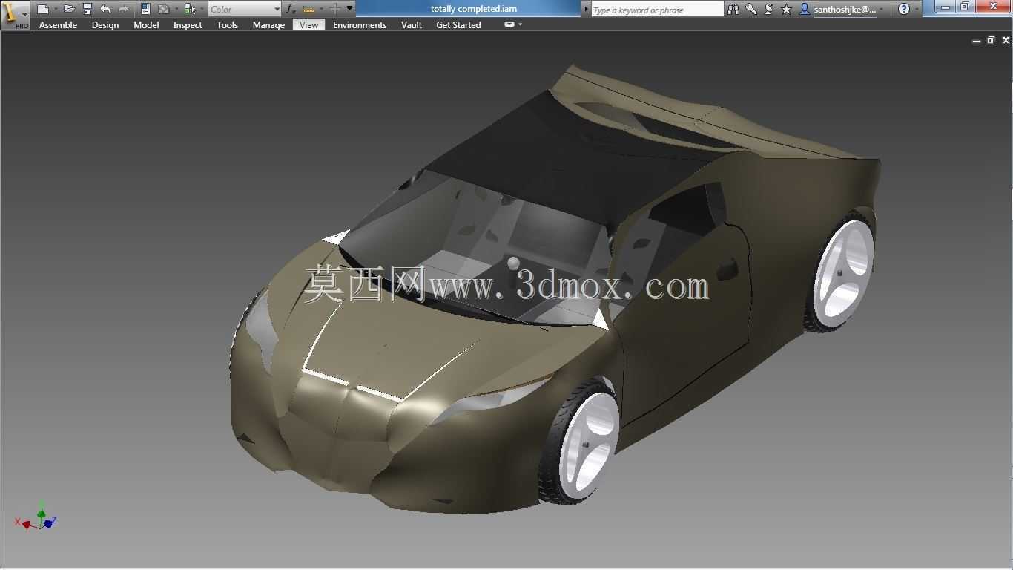Open the santhoshjke@... account menu
Screen dimensions: 1013x570
[845, 10]
